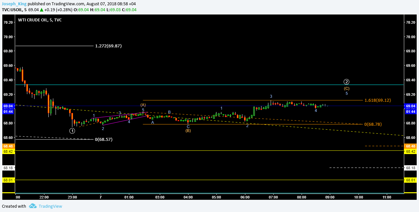The height and width of the screenshot is (212, 419).
Task: Click the yellow 68.42 tag on left scale
Action: [8, 151]
